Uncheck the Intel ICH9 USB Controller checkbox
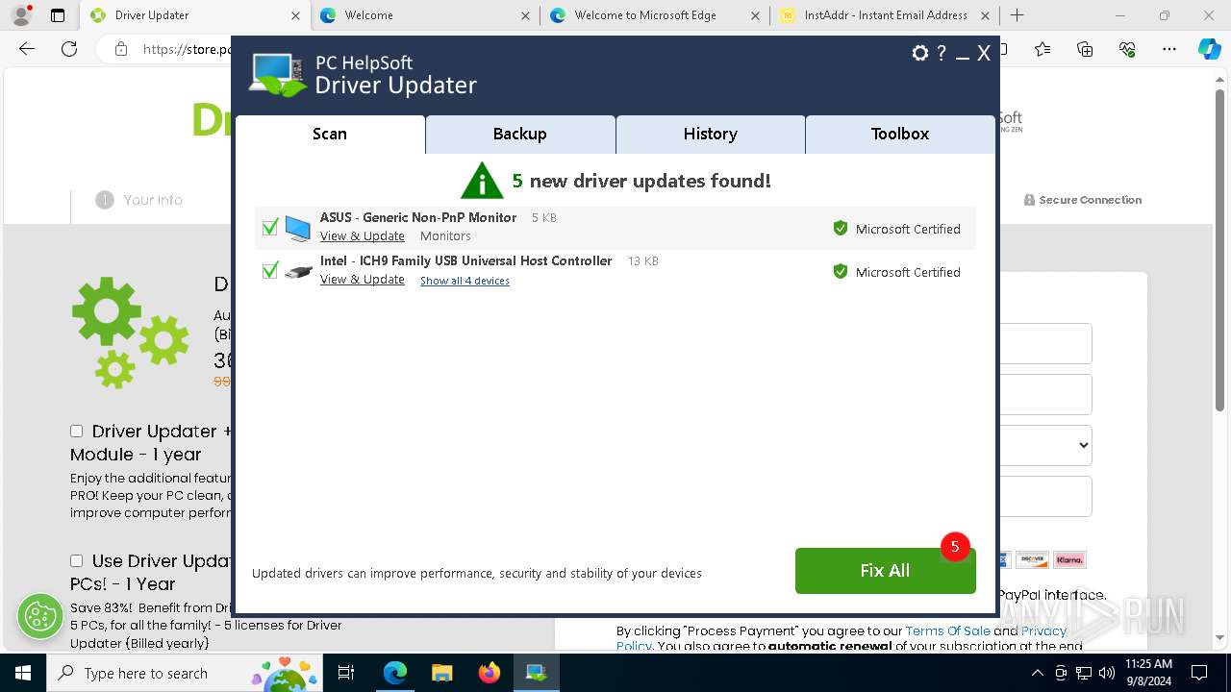This screenshot has width=1231, height=692. pos(270,271)
